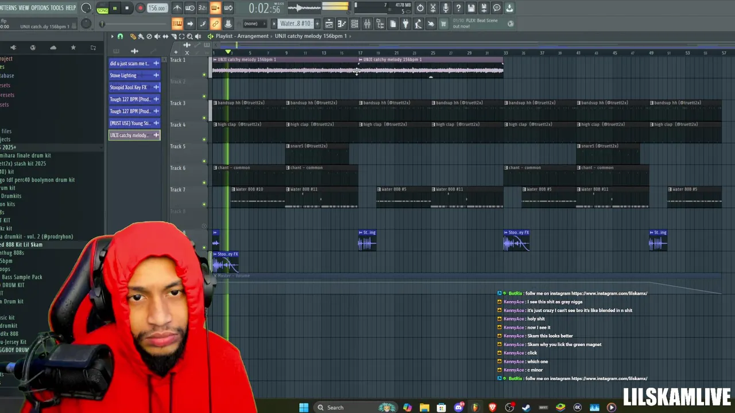Open the playlist menu arrow
The width and height of the screenshot is (735, 413).
tap(113, 36)
